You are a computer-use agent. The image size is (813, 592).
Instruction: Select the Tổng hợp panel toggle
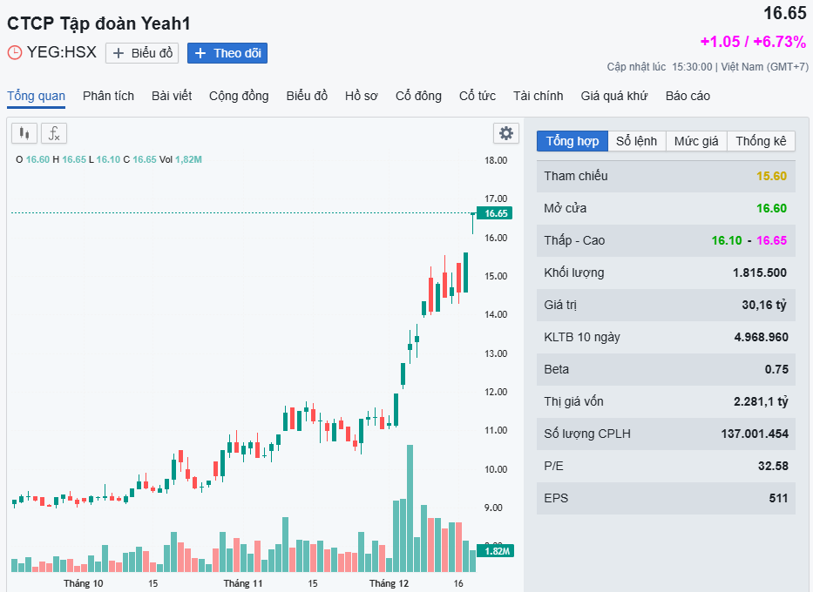pyautogui.click(x=572, y=141)
